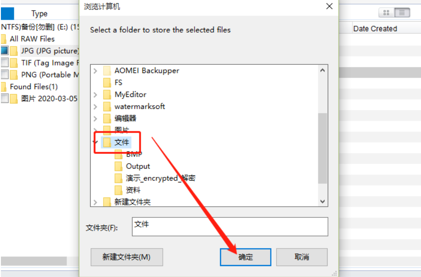This screenshot has height=277, width=421.
Task: Expand the watermarksoft folder node
Action: [x=95, y=107]
